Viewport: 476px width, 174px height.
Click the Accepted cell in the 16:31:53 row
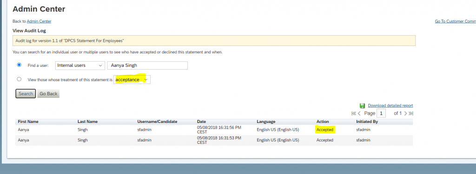[x=324, y=140]
